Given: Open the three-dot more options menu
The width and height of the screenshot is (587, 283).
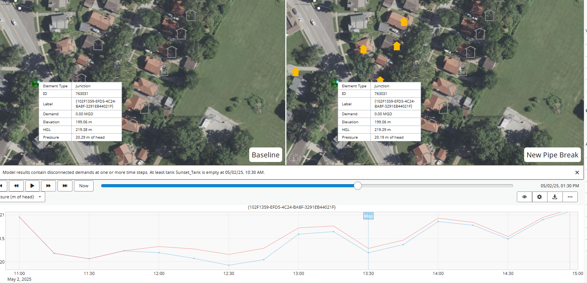Looking at the screenshot, I should 570,197.
